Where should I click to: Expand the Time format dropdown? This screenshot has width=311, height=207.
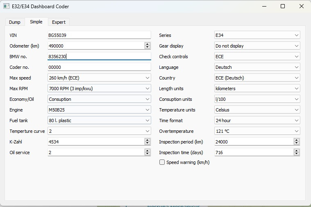[x=257, y=121]
